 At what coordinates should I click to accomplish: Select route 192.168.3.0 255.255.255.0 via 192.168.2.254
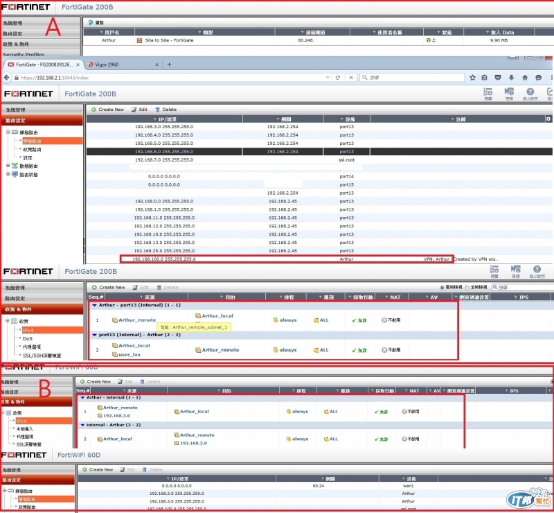point(319,127)
